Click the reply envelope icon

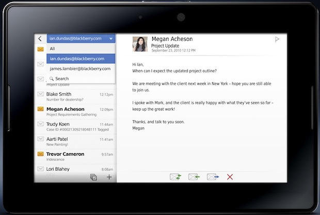coord(194,177)
